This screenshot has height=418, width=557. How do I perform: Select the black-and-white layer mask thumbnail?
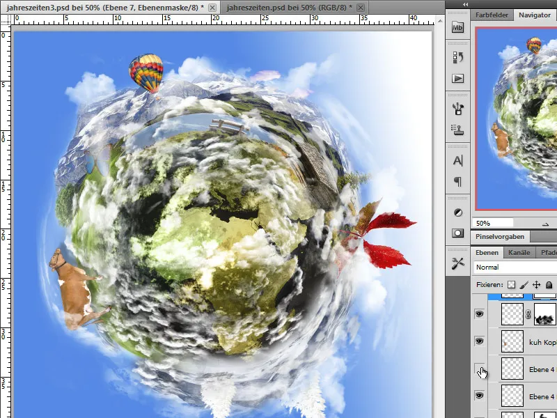pyautogui.click(x=545, y=314)
